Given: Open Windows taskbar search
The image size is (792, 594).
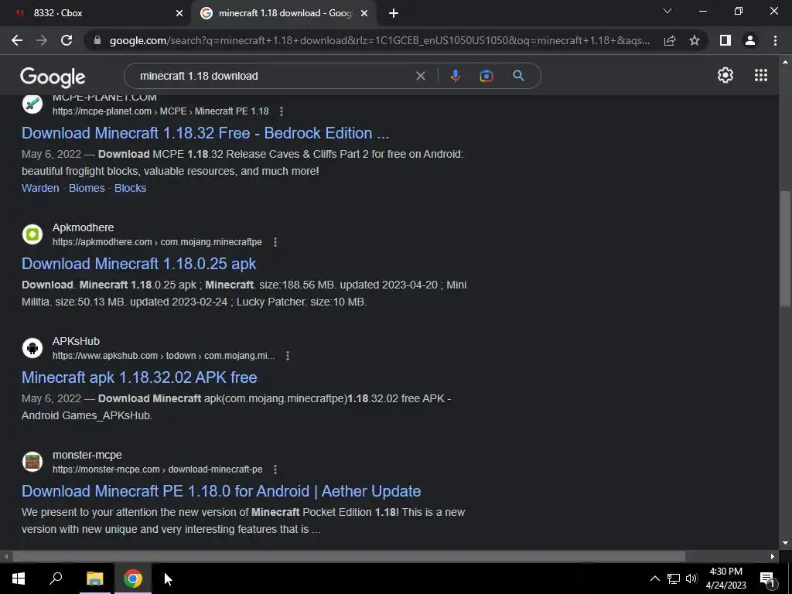Looking at the screenshot, I should (x=56, y=579).
